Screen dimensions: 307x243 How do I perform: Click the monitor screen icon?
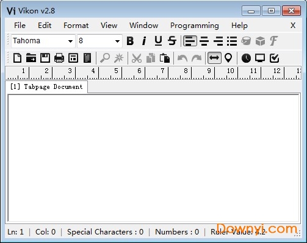260,58
